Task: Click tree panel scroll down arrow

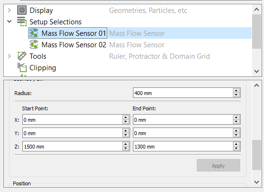Action: [x=256, y=71]
